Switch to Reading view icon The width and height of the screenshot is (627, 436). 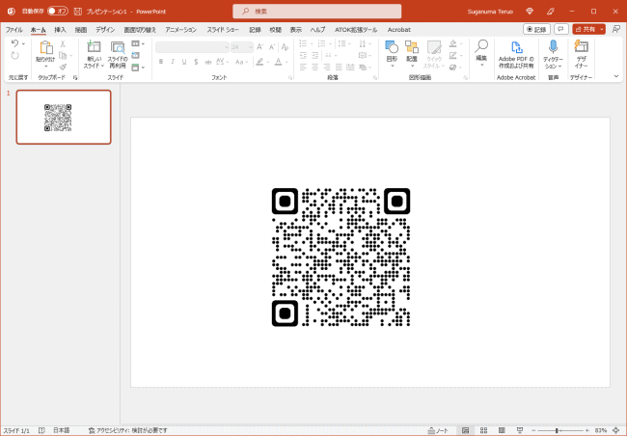point(502,430)
